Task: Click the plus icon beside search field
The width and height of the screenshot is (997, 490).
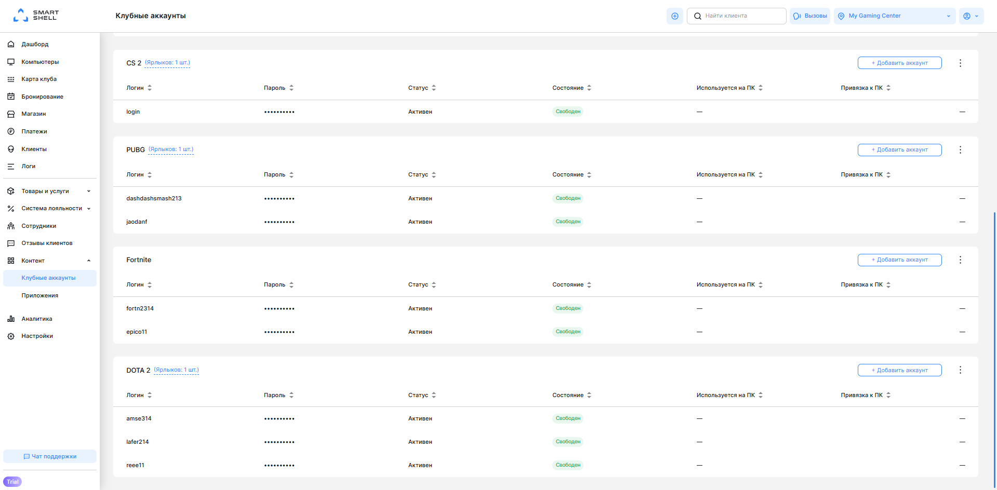Action: (674, 16)
